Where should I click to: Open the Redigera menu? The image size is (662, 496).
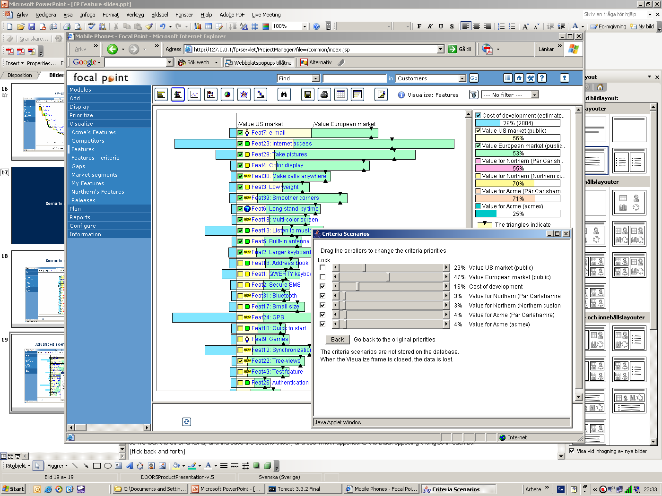[x=45, y=15]
